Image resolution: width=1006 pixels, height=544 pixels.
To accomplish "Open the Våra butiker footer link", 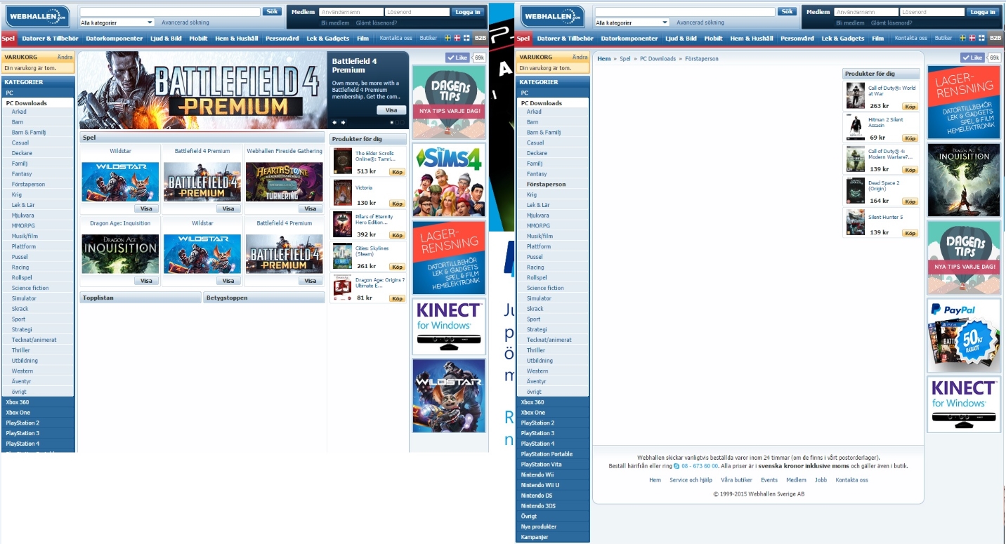I will (x=736, y=480).
